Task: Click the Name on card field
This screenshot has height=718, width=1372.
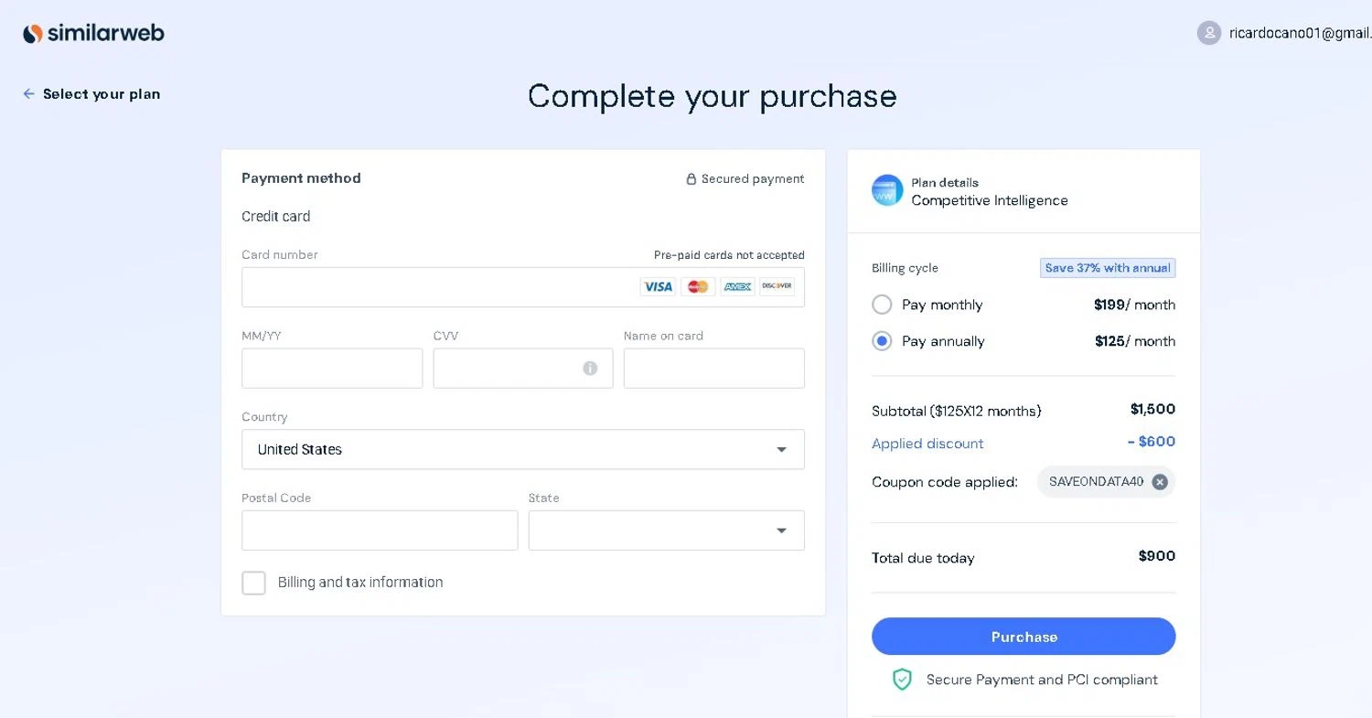Action: (714, 369)
